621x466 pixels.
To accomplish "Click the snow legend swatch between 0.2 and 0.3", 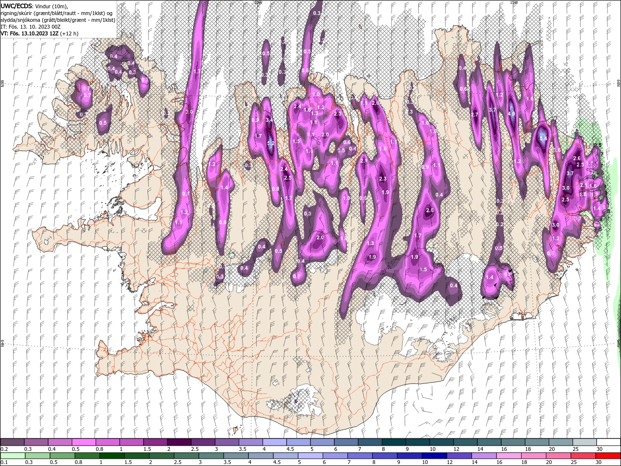I will pyautogui.click(x=12, y=442).
